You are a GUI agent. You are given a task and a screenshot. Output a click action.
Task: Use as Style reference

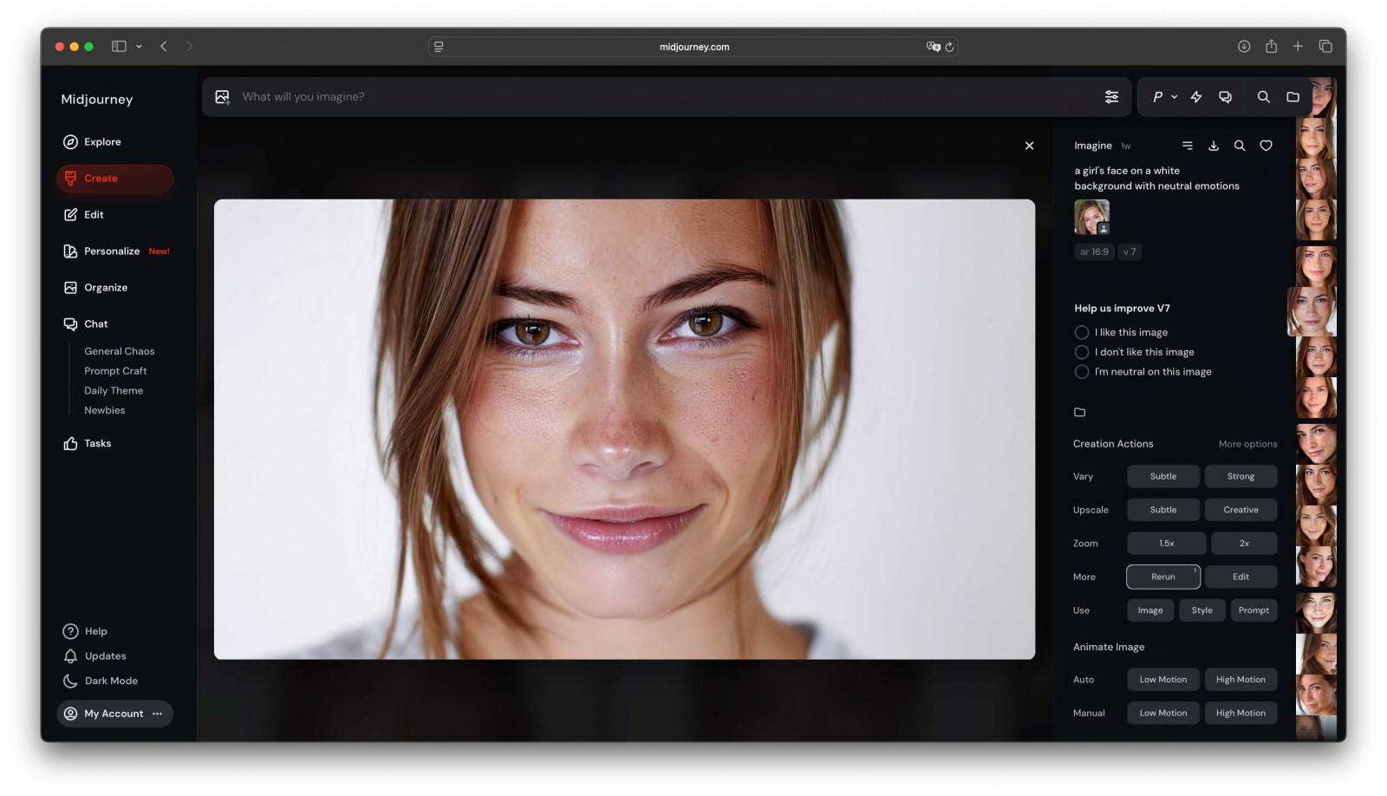coord(1201,610)
